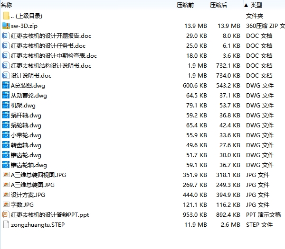Click the image icon for 设计方案.JPG
This screenshot has width=285, height=249.
tap(6, 195)
